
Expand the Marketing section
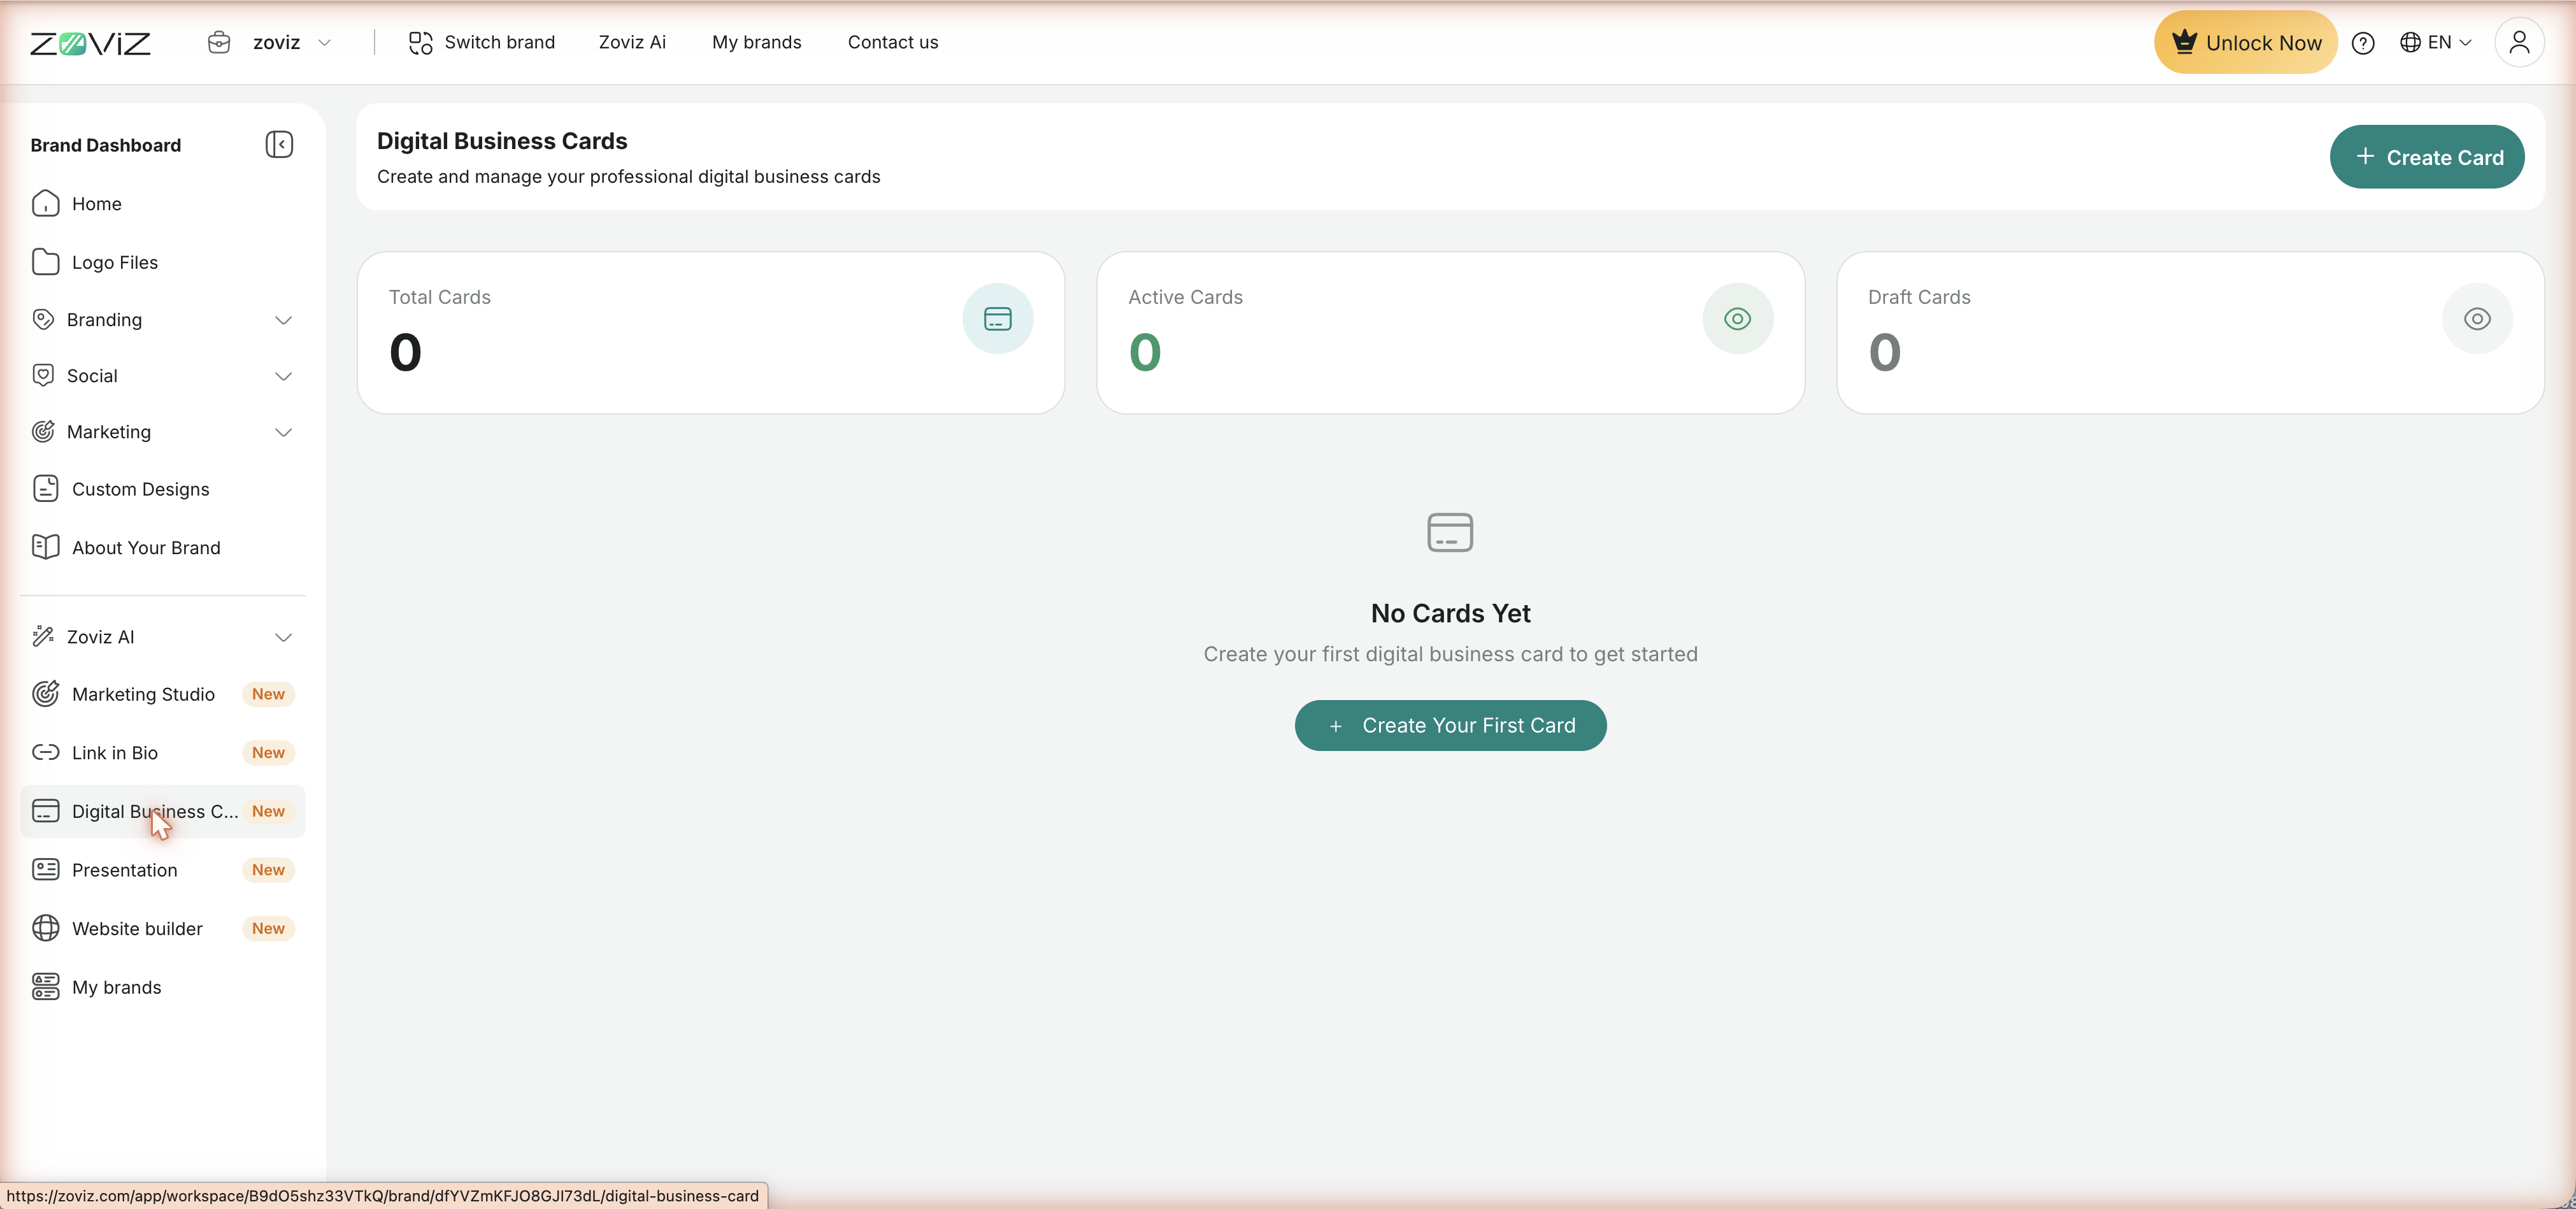coord(162,431)
